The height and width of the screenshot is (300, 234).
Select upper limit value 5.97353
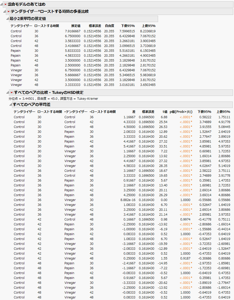[x=224, y=146]
